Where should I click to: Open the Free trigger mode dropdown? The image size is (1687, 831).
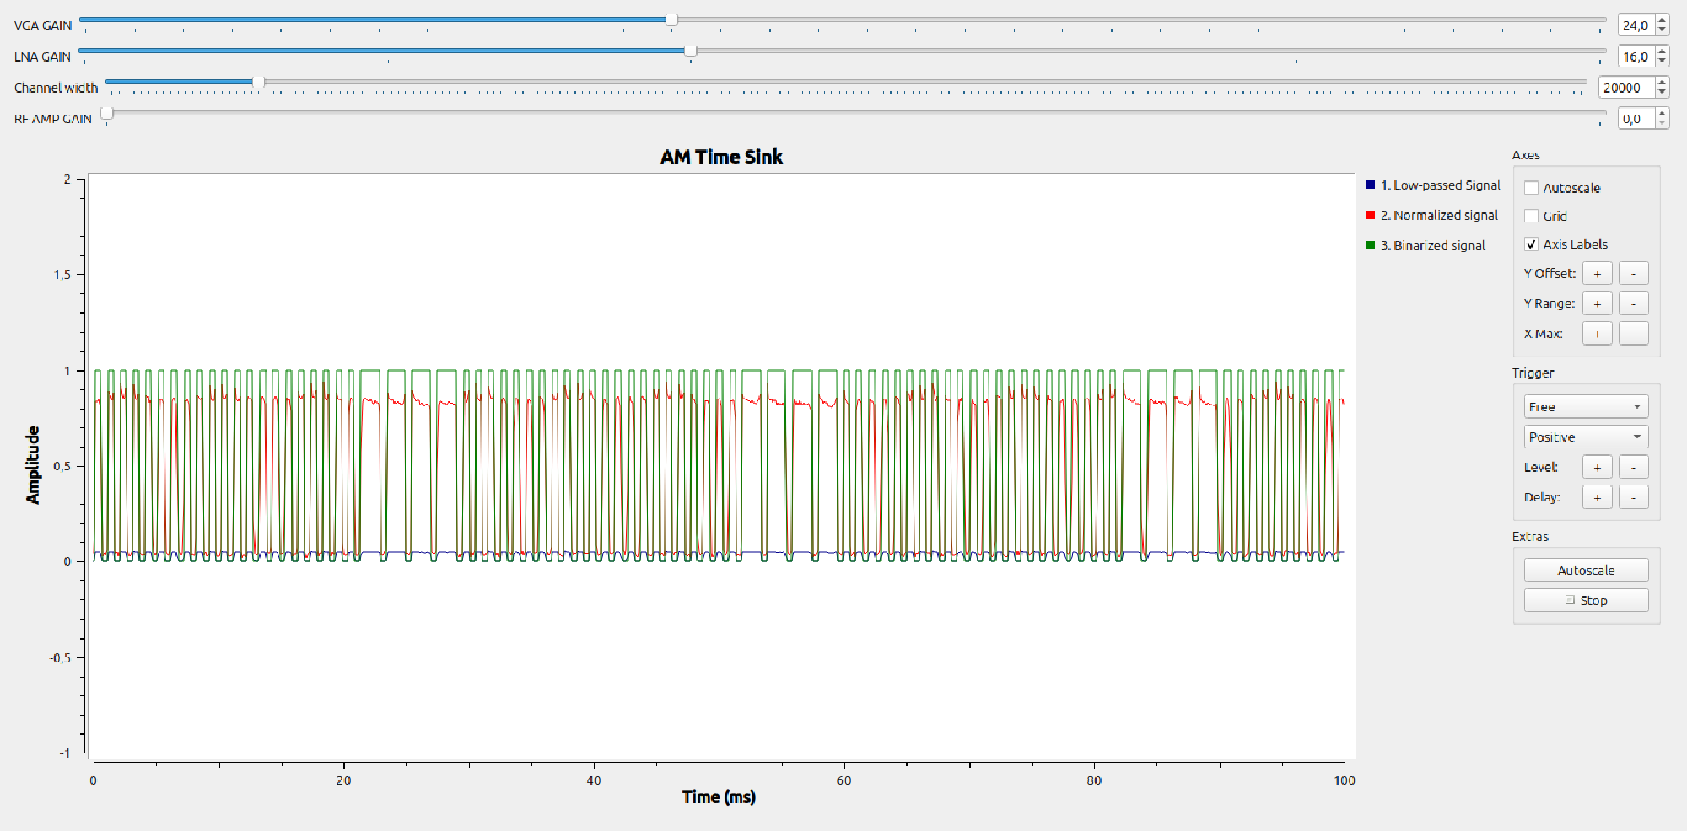coord(1586,406)
